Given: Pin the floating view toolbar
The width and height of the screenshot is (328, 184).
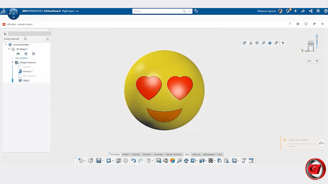Looking at the screenshot, I should pos(283,43).
